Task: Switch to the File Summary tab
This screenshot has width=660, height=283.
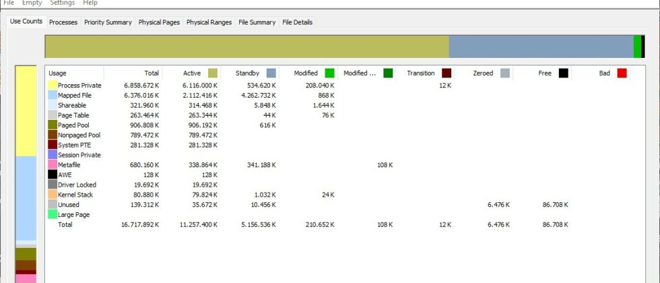Action: [x=257, y=22]
